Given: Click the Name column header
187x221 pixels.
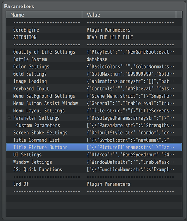Looking at the screenshot, I should [44, 15].
